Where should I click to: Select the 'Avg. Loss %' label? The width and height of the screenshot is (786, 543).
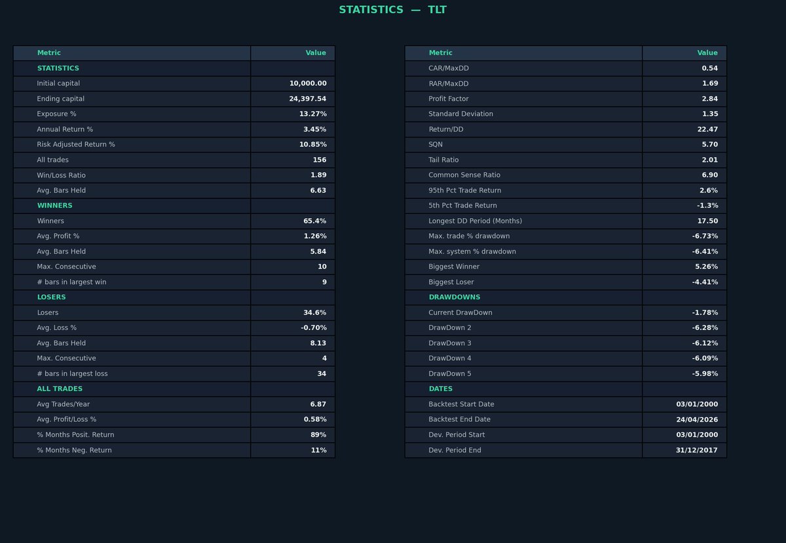pos(56,328)
